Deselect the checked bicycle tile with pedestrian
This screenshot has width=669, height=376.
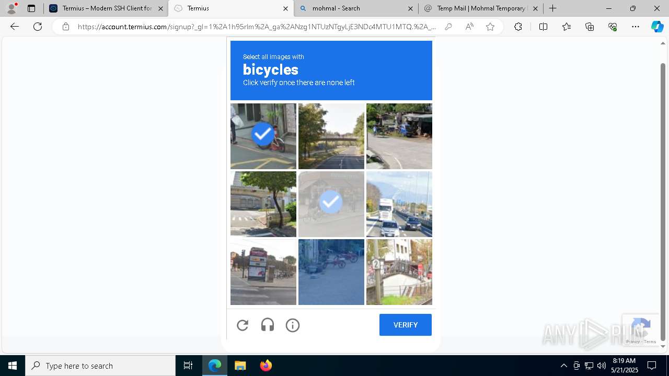(x=263, y=136)
